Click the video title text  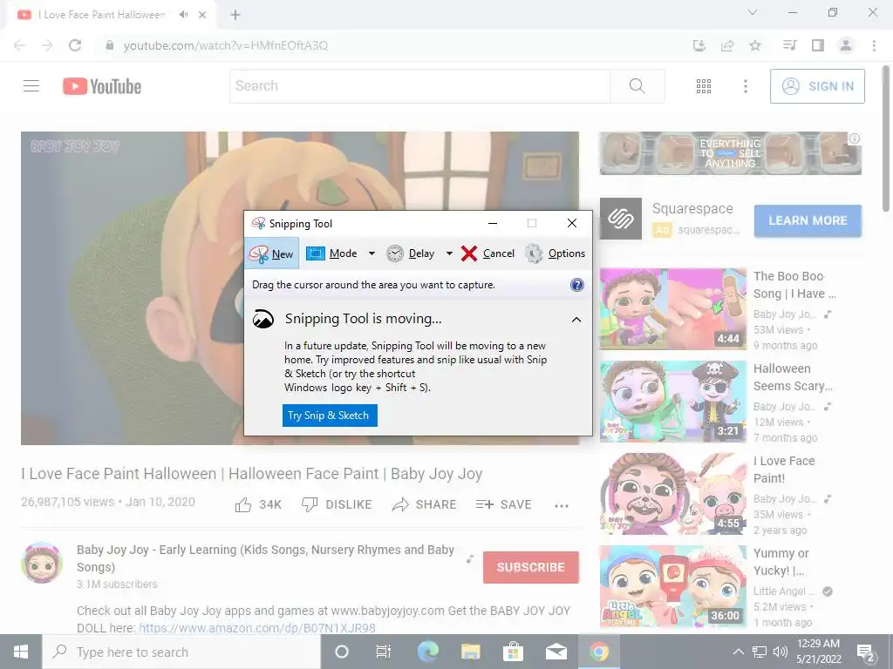pyautogui.click(x=252, y=474)
